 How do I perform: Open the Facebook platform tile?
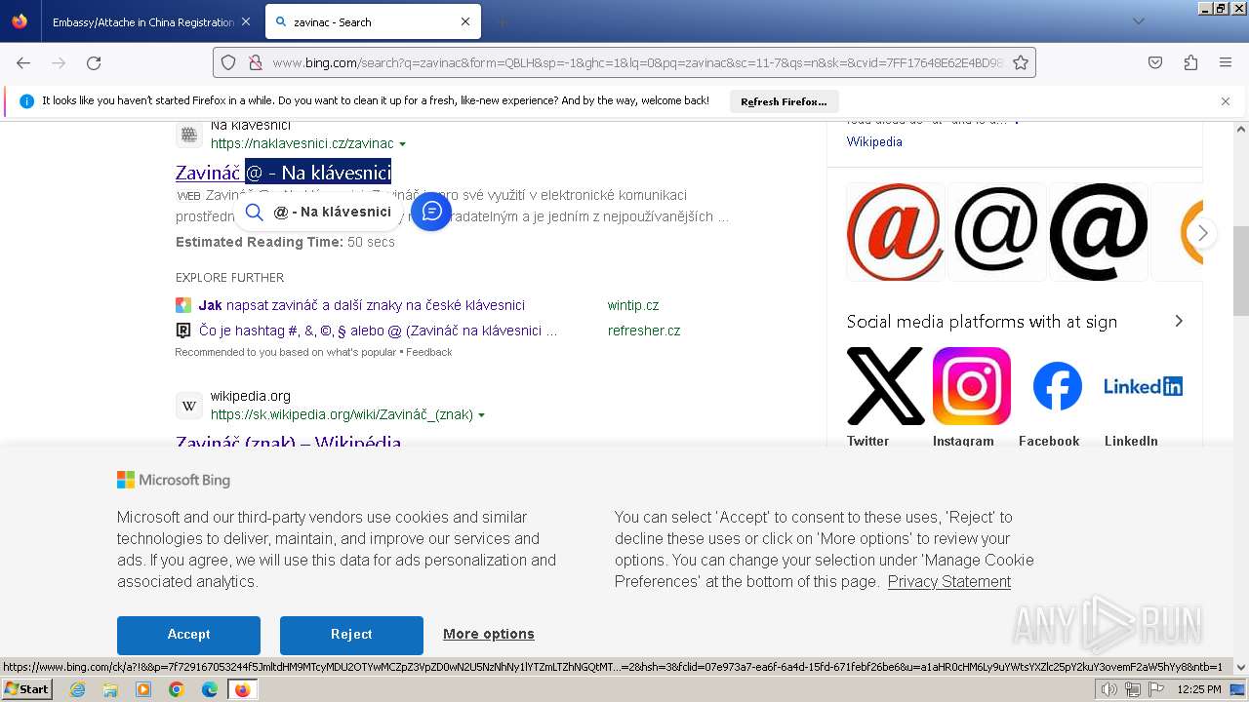click(x=1058, y=386)
